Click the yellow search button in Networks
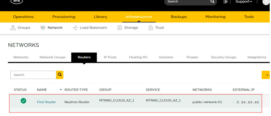The width and height of the screenshot is (271, 116). tap(60, 75)
